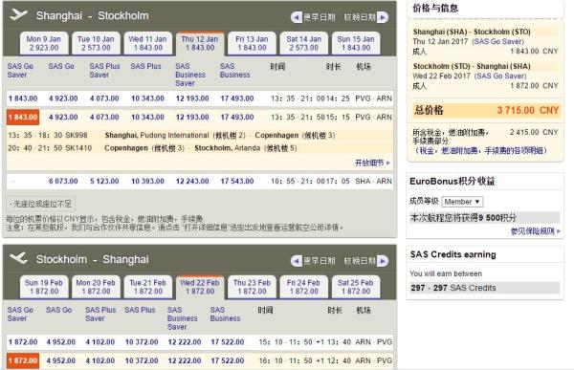Image resolution: width=574 pixels, height=370 pixels.
Task: Choose 12 243.00 Business Saver fare
Action: [192, 181]
